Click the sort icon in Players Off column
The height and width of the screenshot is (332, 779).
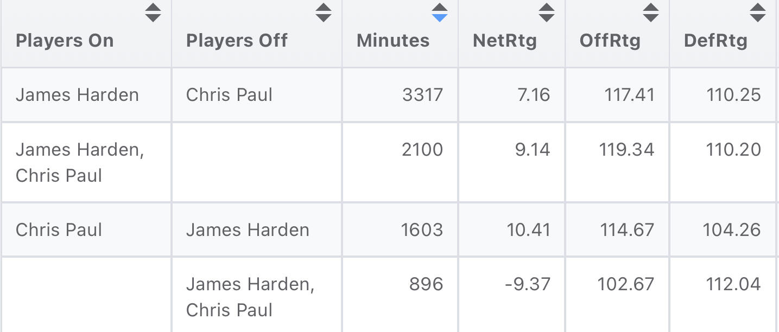324,12
